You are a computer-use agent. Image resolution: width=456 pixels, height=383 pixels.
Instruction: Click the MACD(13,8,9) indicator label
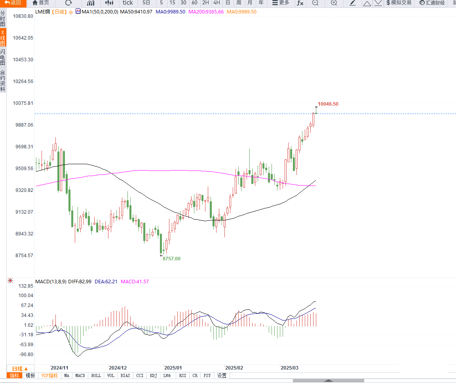(51, 282)
